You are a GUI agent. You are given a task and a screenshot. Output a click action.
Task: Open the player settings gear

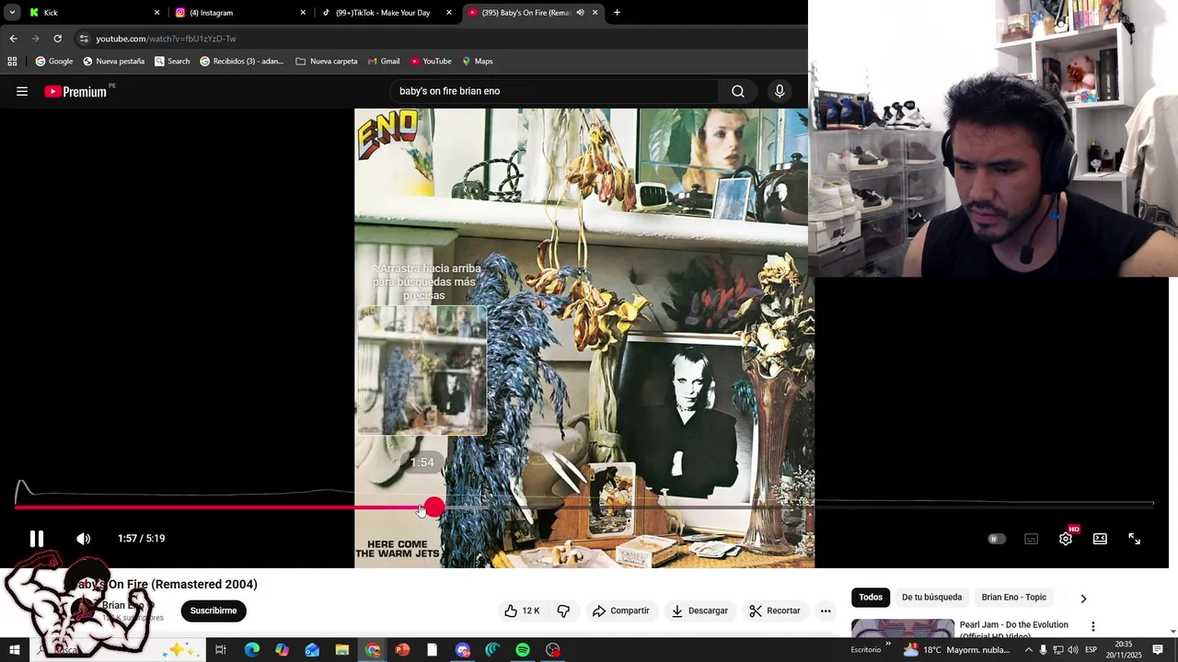(1066, 539)
